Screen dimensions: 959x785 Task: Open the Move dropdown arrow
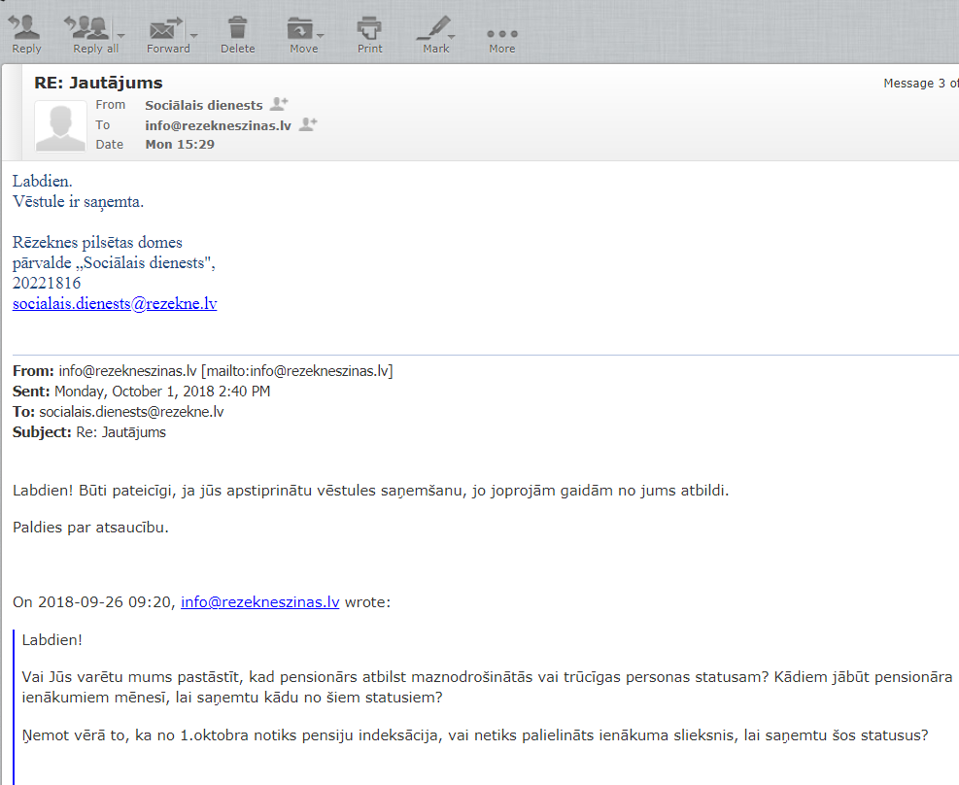pyautogui.click(x=321, y=35)
